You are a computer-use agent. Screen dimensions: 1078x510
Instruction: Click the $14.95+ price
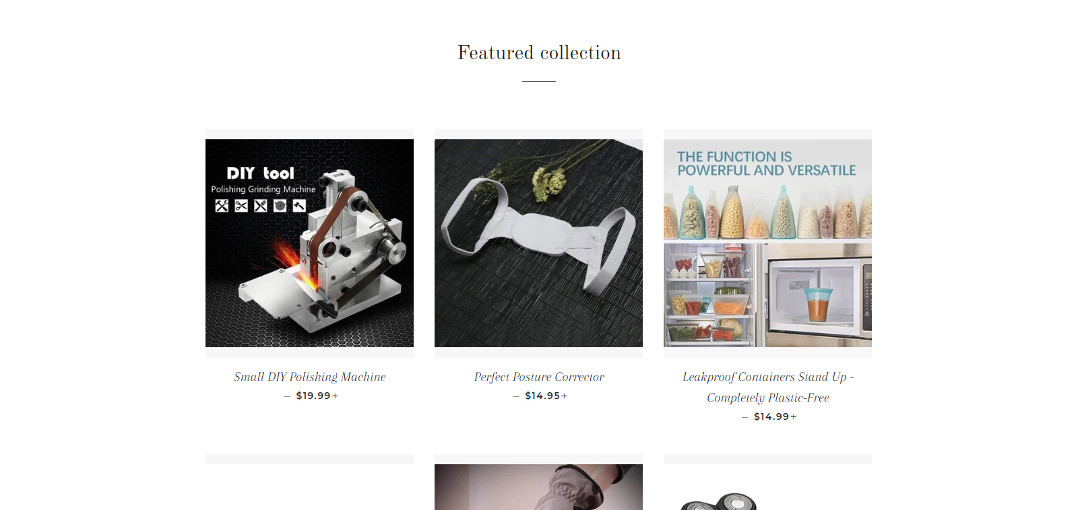tap(546, 396)
